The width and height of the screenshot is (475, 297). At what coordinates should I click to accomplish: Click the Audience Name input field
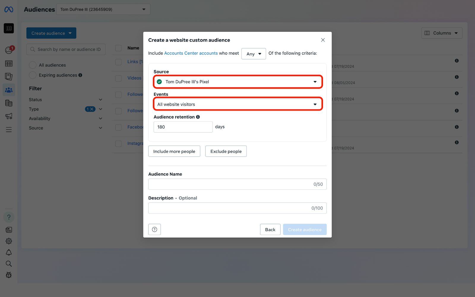(x=237, y=184)
